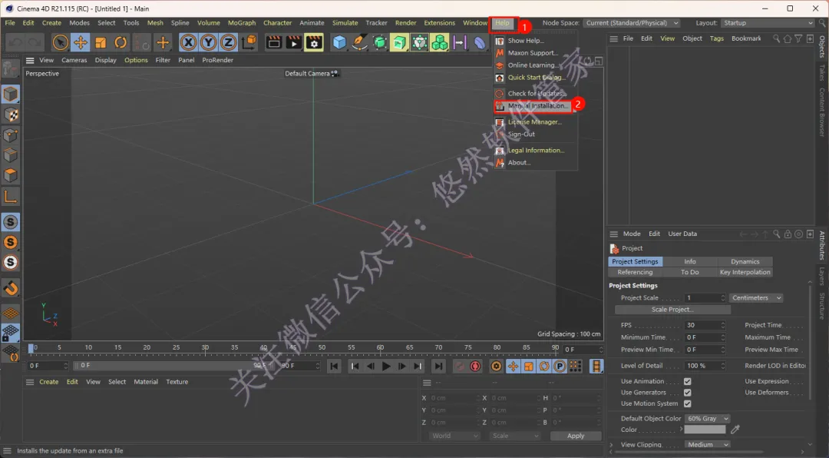Open Material Manager Create menu

click(48, 382)
